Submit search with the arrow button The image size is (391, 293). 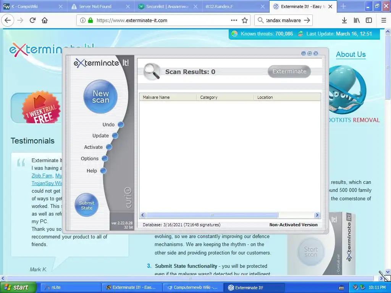coord(307,21)
